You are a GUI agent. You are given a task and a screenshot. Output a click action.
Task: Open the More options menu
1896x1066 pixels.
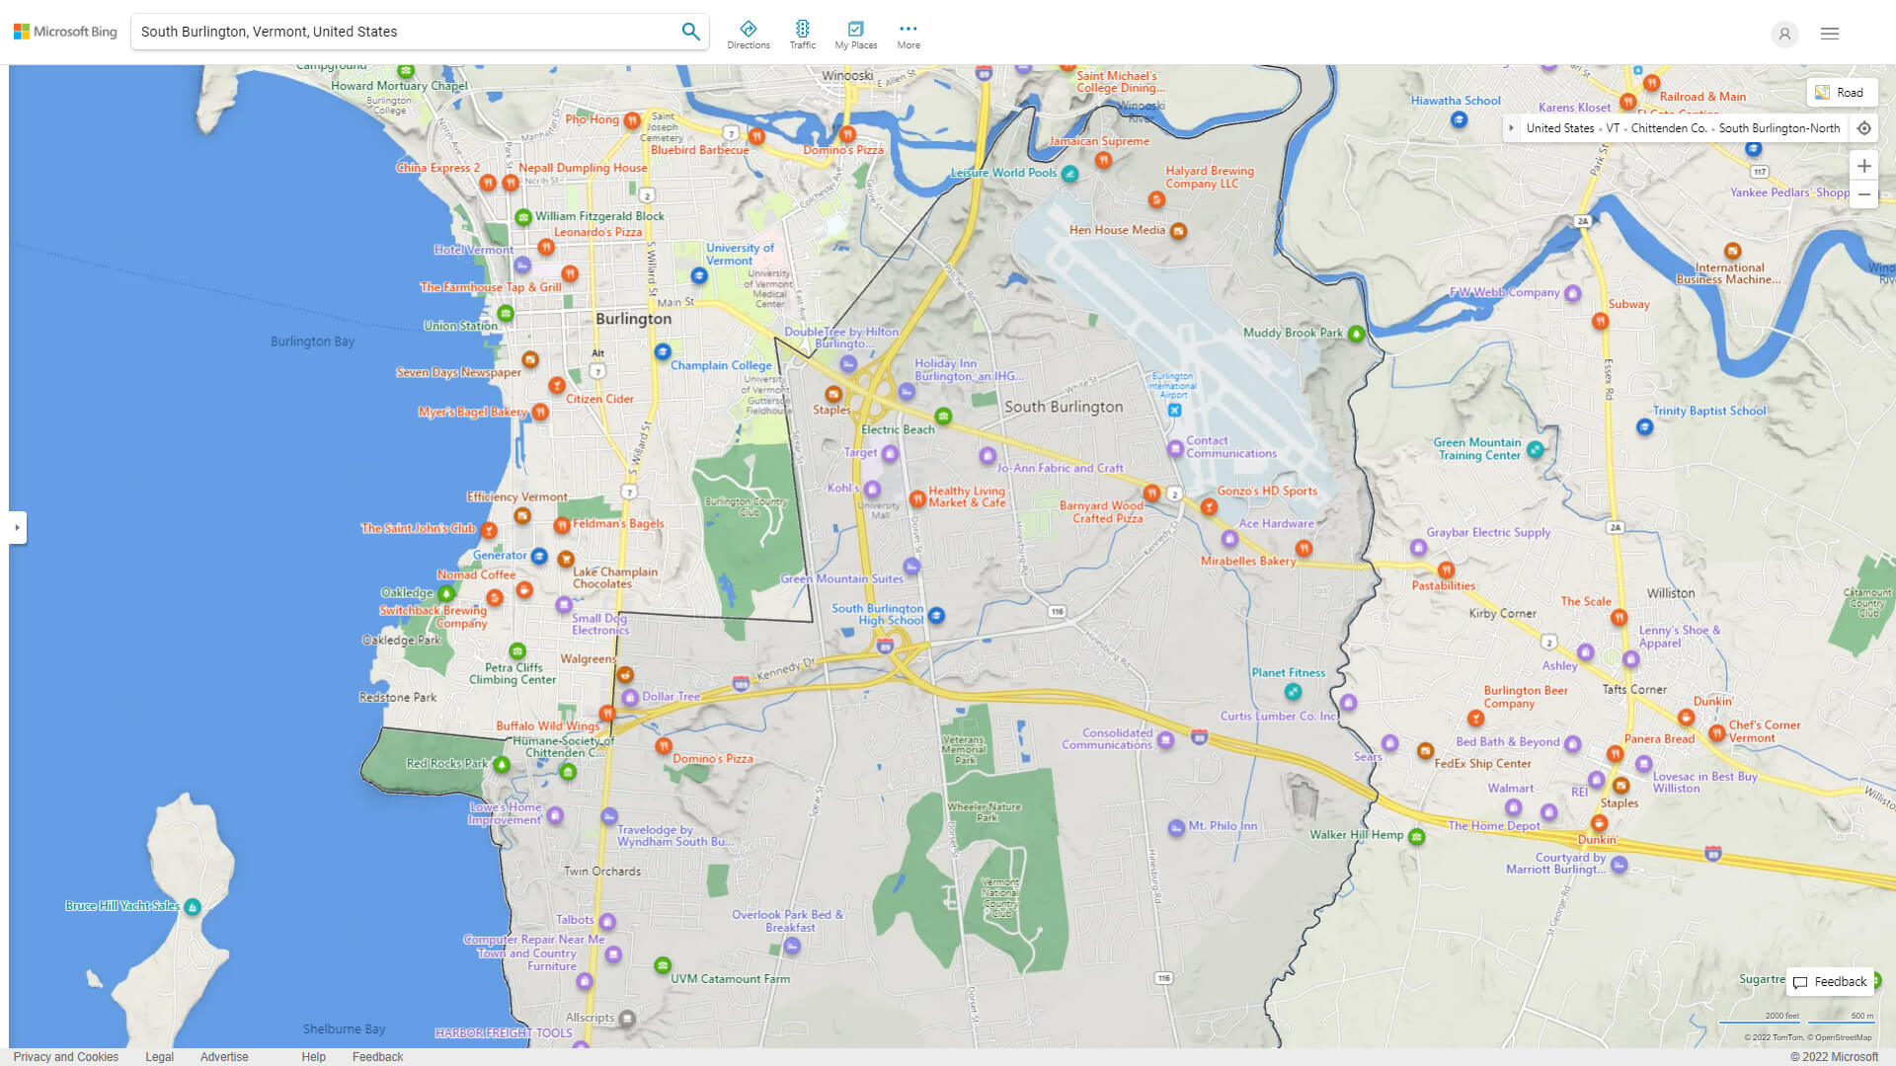click(x=908, y=35)
